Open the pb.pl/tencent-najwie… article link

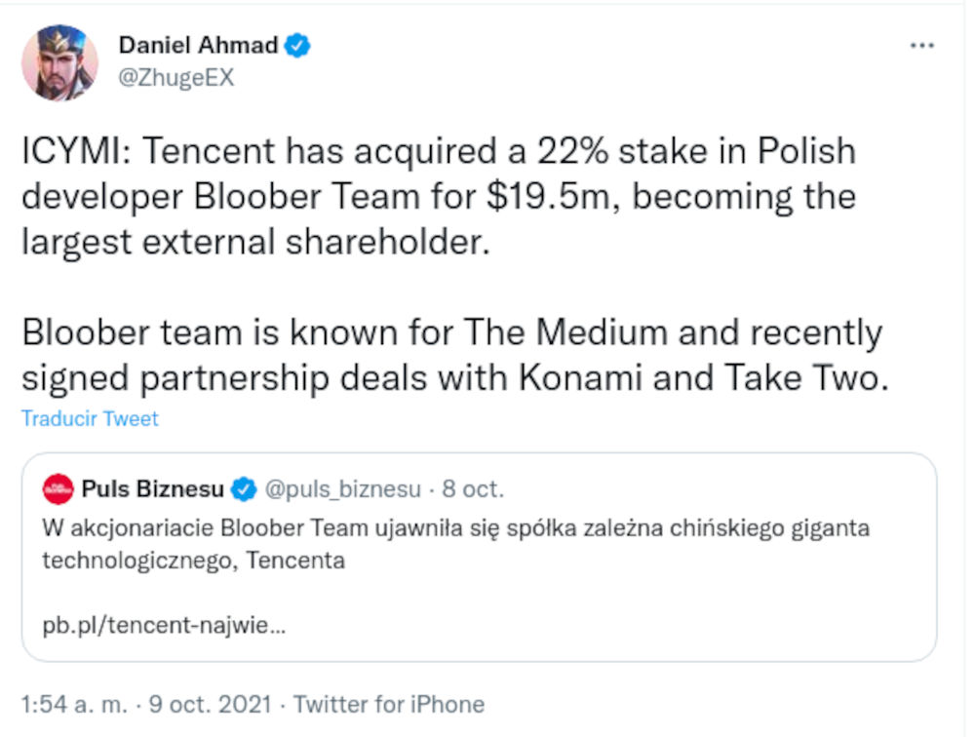pyautogui.click(x=164, y=625)
